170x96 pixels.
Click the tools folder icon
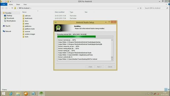coord(23,37)
